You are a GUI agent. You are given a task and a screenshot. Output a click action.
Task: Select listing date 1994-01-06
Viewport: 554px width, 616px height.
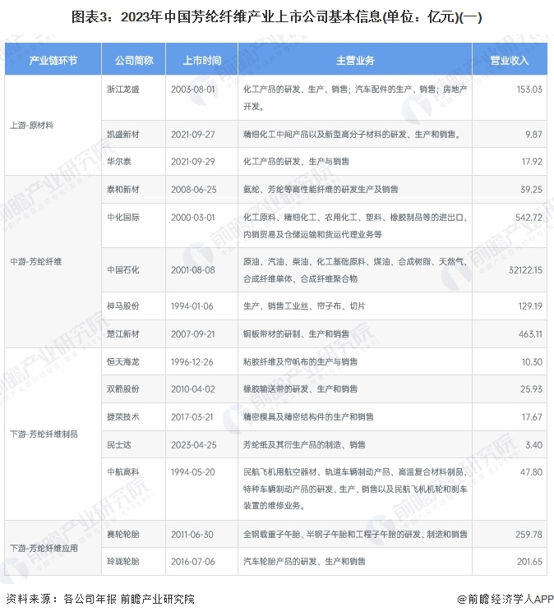(192, 306)
